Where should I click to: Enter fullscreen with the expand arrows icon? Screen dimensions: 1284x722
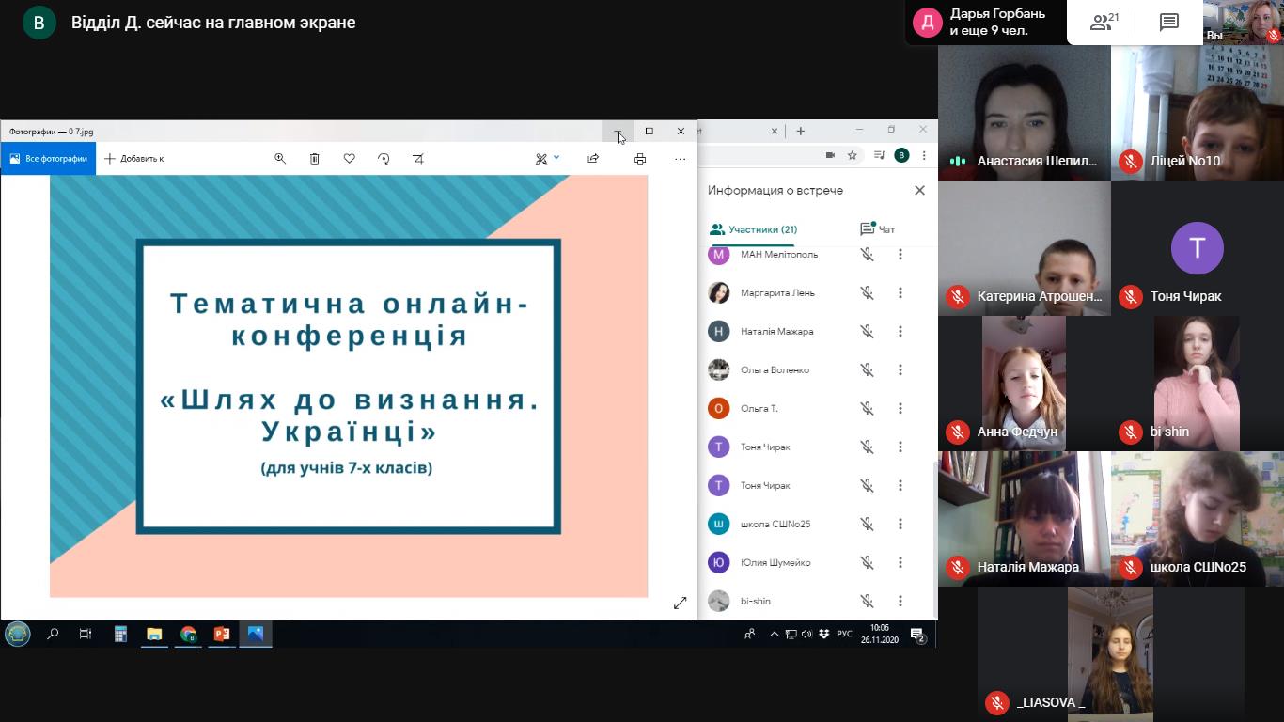(680, 603)
